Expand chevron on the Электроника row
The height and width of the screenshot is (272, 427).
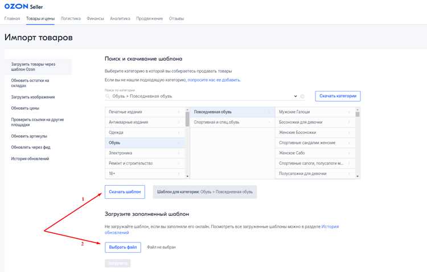(x=179, y=153)
